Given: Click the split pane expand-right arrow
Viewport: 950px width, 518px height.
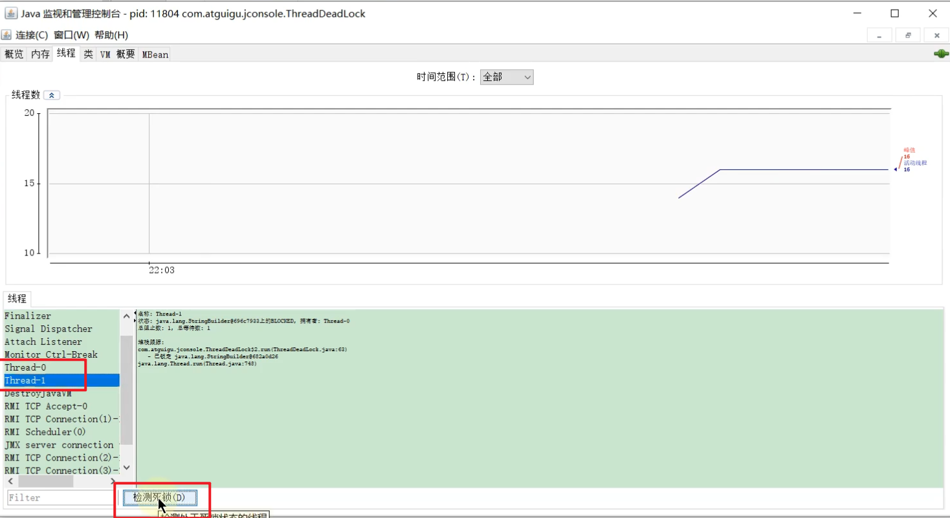Looking at the screenshot, I should click(x=135, y=319).
